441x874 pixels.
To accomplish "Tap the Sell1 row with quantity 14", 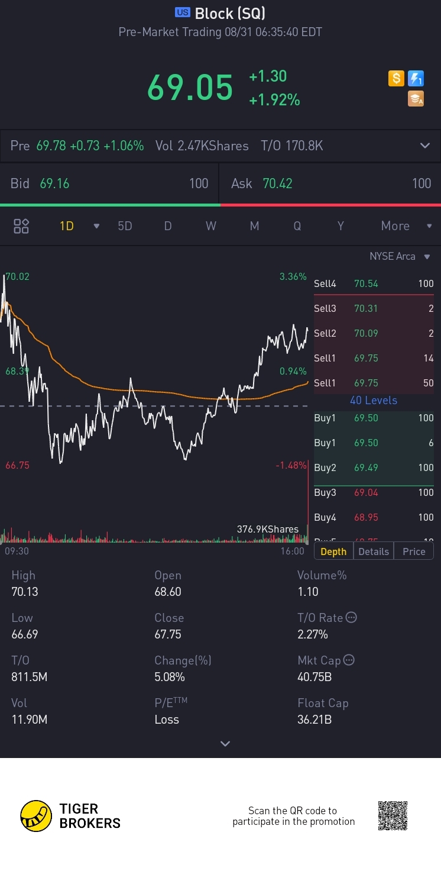I will point(374,358).
